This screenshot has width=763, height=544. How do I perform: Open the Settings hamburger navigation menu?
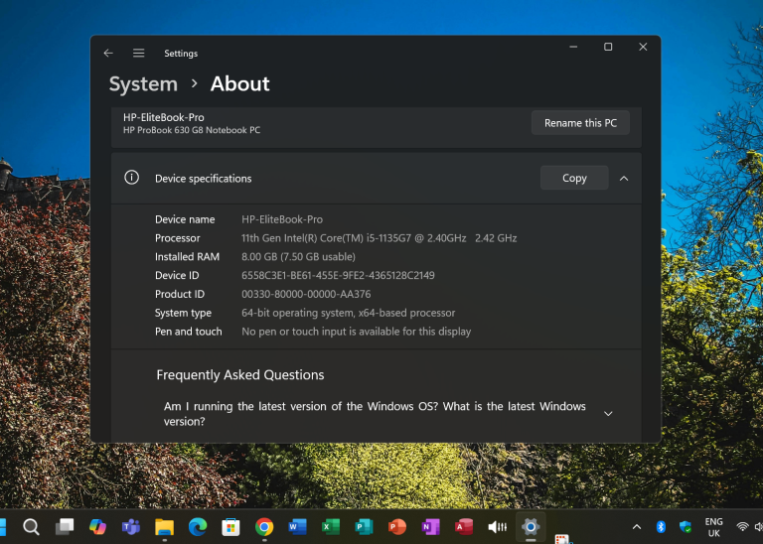[139, 53]
